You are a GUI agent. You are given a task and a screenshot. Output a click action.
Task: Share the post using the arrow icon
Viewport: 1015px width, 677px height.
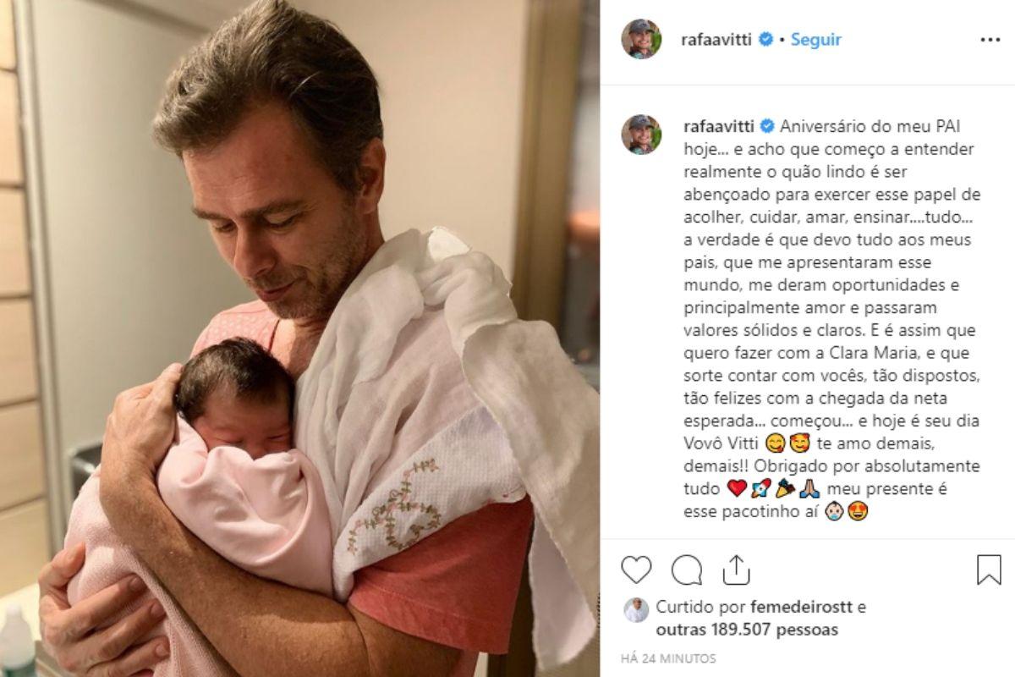736,570
